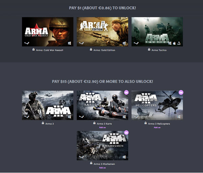Click the lock icon beside Arma 3 title
Image resolution: width=203 pixels, height=173 pixels.
click(43, 123)
